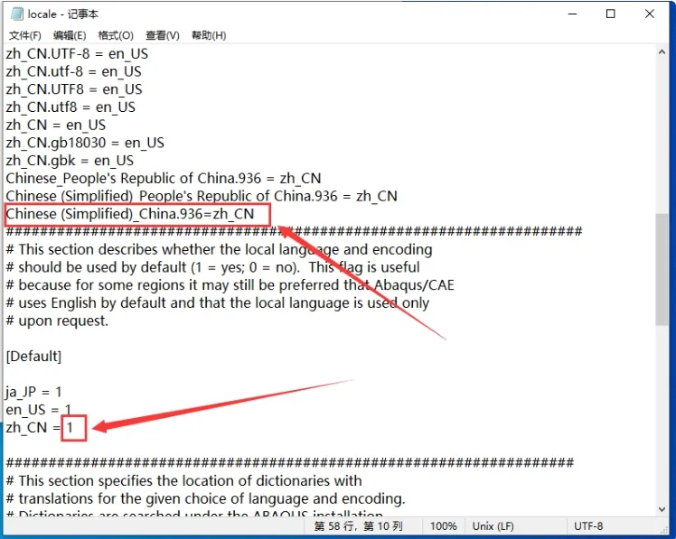Click the comment line mentioning Abaqus/CAE
Image resolution: width=676 pixels, height=539 pixels.
pos(230,285)
